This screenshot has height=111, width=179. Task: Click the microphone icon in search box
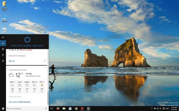tap(46, 108)
